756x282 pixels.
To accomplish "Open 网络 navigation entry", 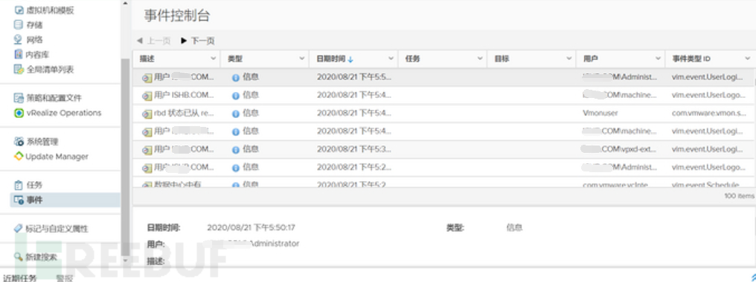I will coord(34,40).
